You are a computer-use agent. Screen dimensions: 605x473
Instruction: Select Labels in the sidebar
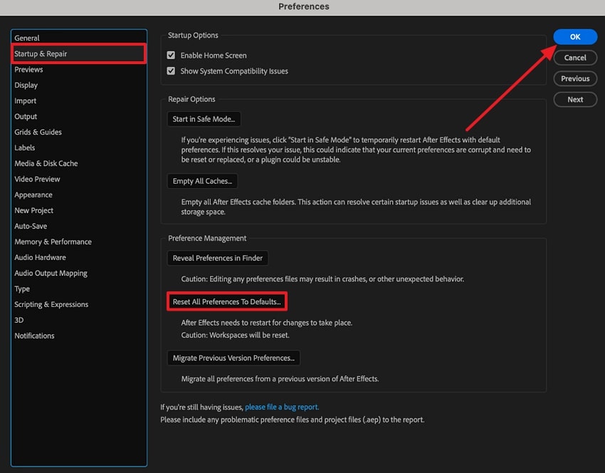click(x=79, y=147)
